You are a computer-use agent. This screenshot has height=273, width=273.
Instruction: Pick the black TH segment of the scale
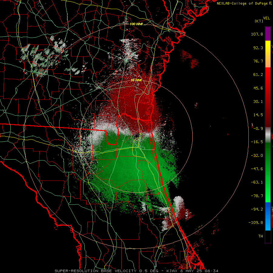click(268, 236)
